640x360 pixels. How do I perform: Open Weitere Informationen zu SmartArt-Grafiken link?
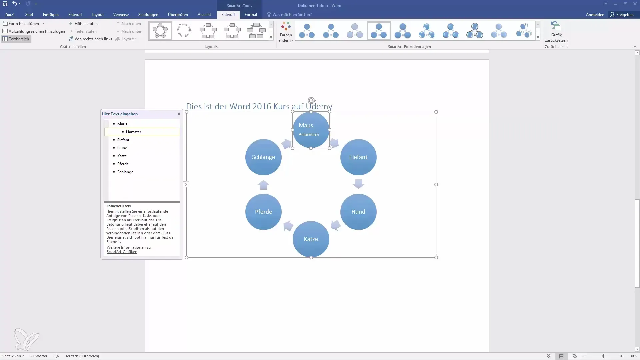click(x=129, y=250)
